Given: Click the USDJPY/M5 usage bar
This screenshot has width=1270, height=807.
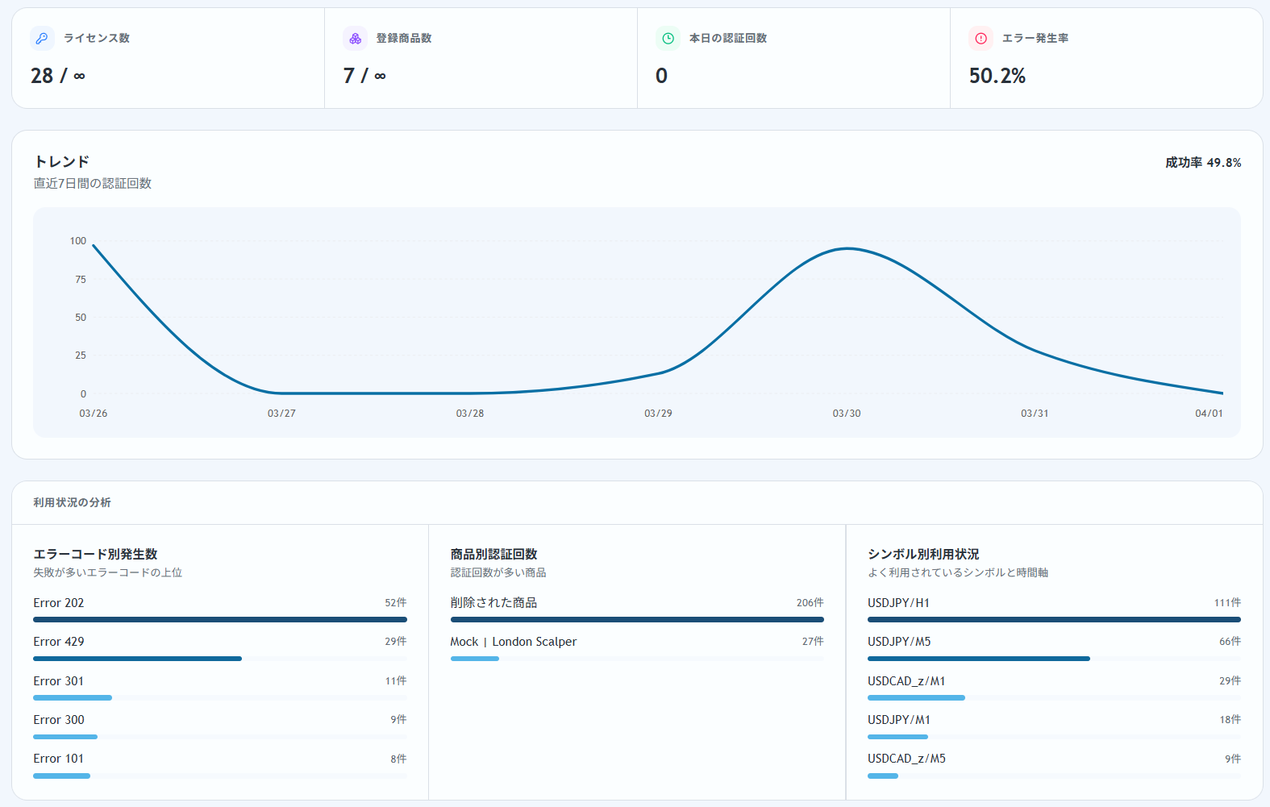Looking at the screenshot, I should [978, 659].
